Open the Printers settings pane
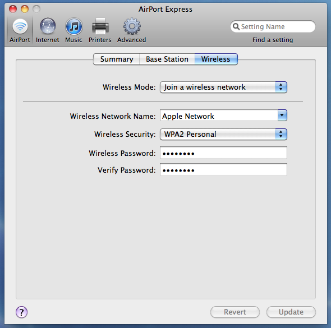The height and width of the screenshot is (328, 331). pos(100,30)
